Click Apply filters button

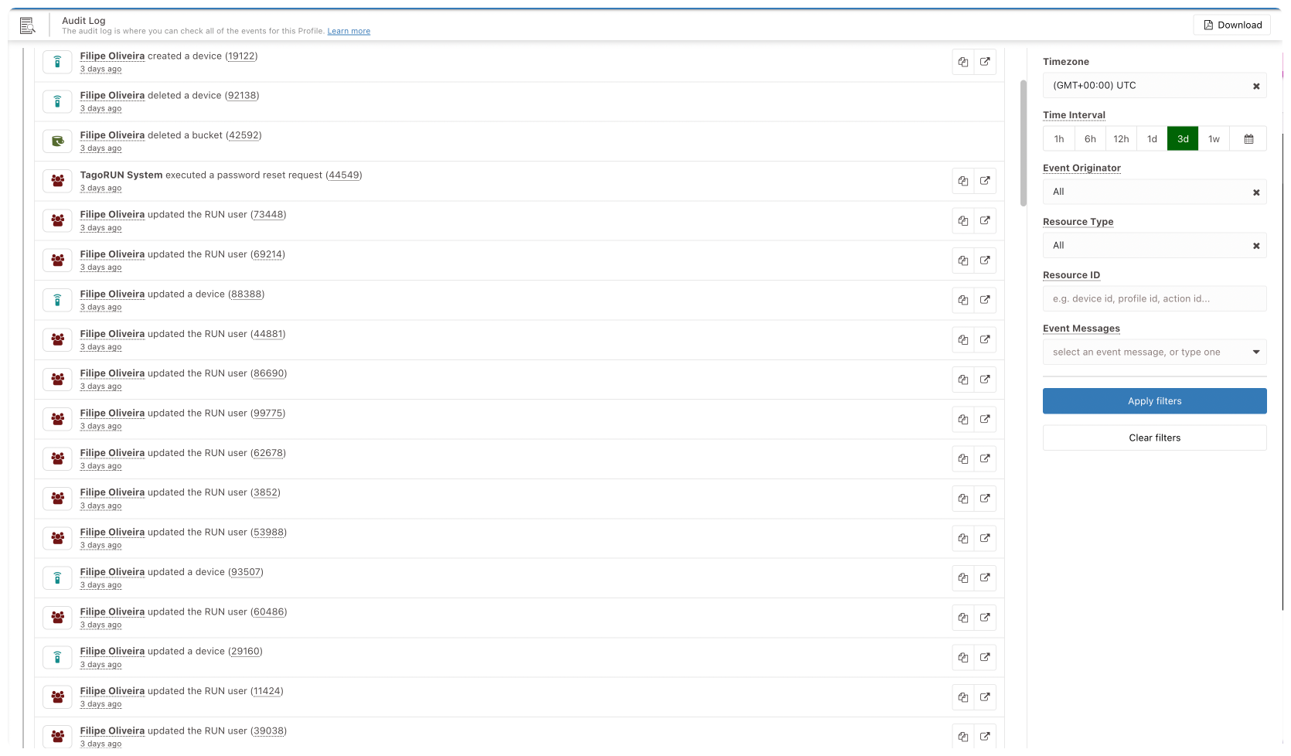(x=1155, y=401)
